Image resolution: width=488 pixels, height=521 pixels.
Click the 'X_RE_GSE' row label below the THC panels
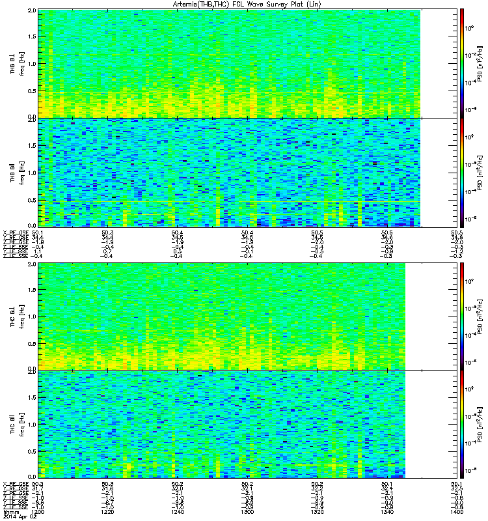point(16,484)
